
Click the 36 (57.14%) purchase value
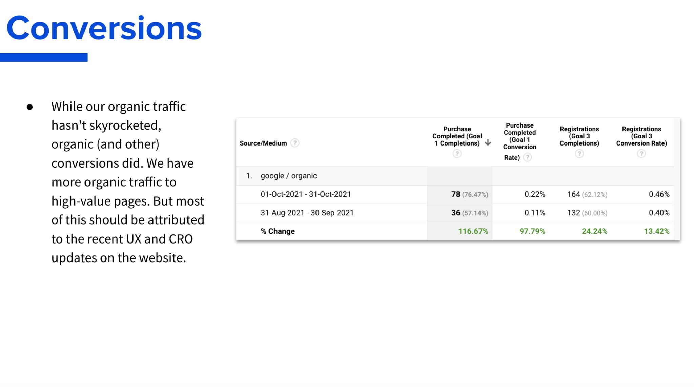(x=470, y=213)
